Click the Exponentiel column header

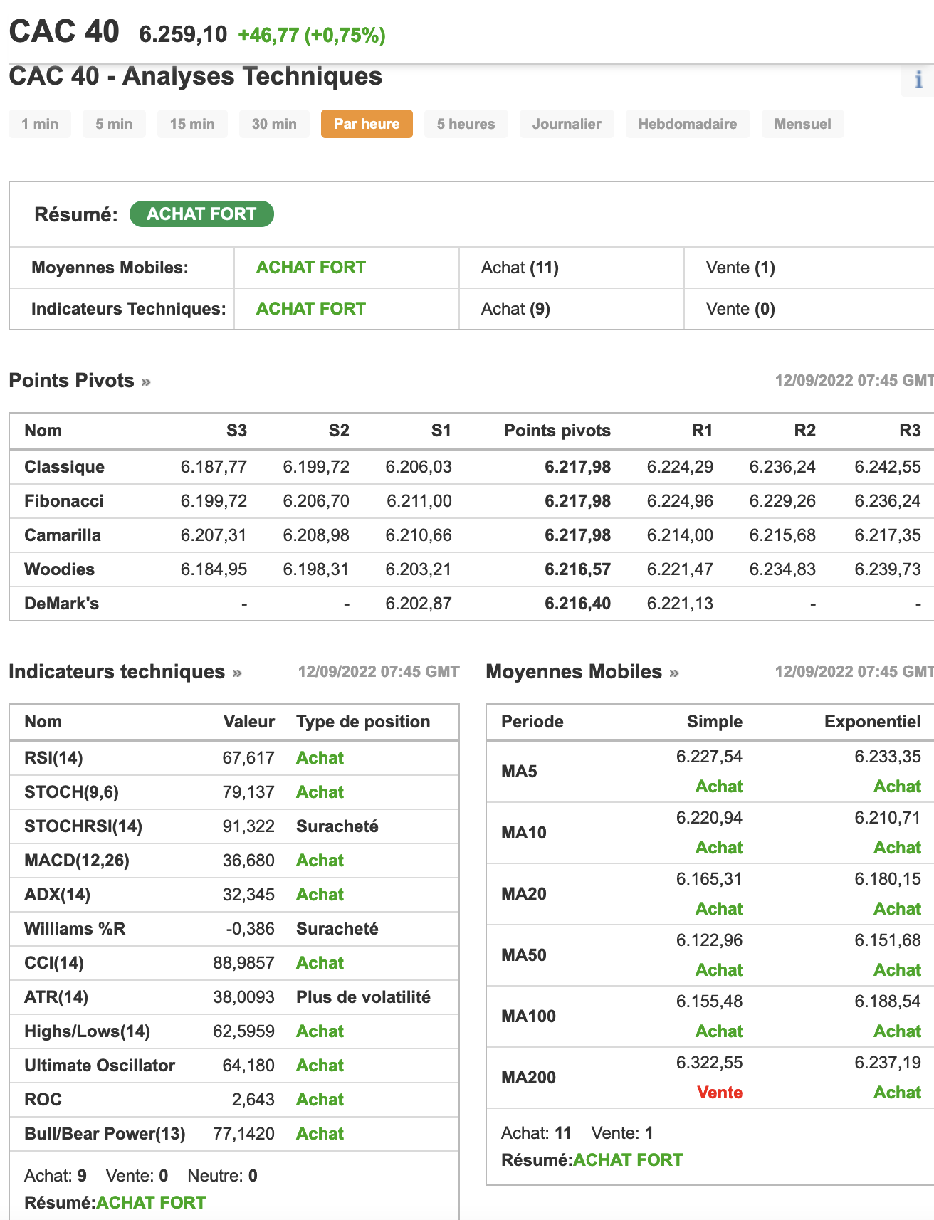[x=873, y=722]
